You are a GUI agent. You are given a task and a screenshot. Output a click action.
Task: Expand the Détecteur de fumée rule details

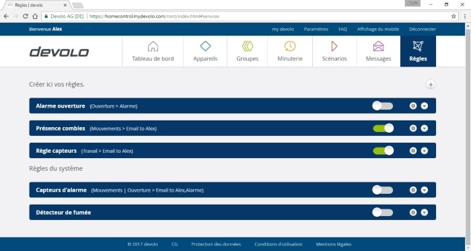click(x=424, y=212)
